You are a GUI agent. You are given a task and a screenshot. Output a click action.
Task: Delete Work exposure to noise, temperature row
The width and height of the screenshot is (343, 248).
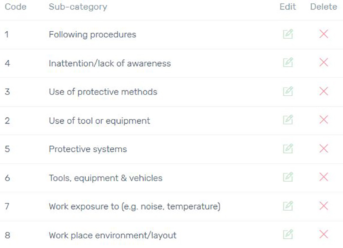click(x=324, y=206)
